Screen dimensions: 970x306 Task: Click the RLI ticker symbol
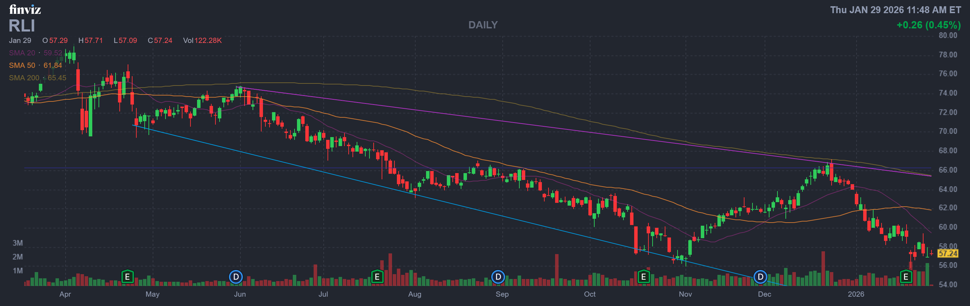point(22,26)
